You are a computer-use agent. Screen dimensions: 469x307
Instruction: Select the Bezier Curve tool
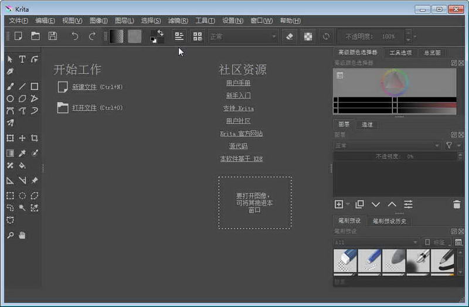pyautogui.click(x=10, y=111)
